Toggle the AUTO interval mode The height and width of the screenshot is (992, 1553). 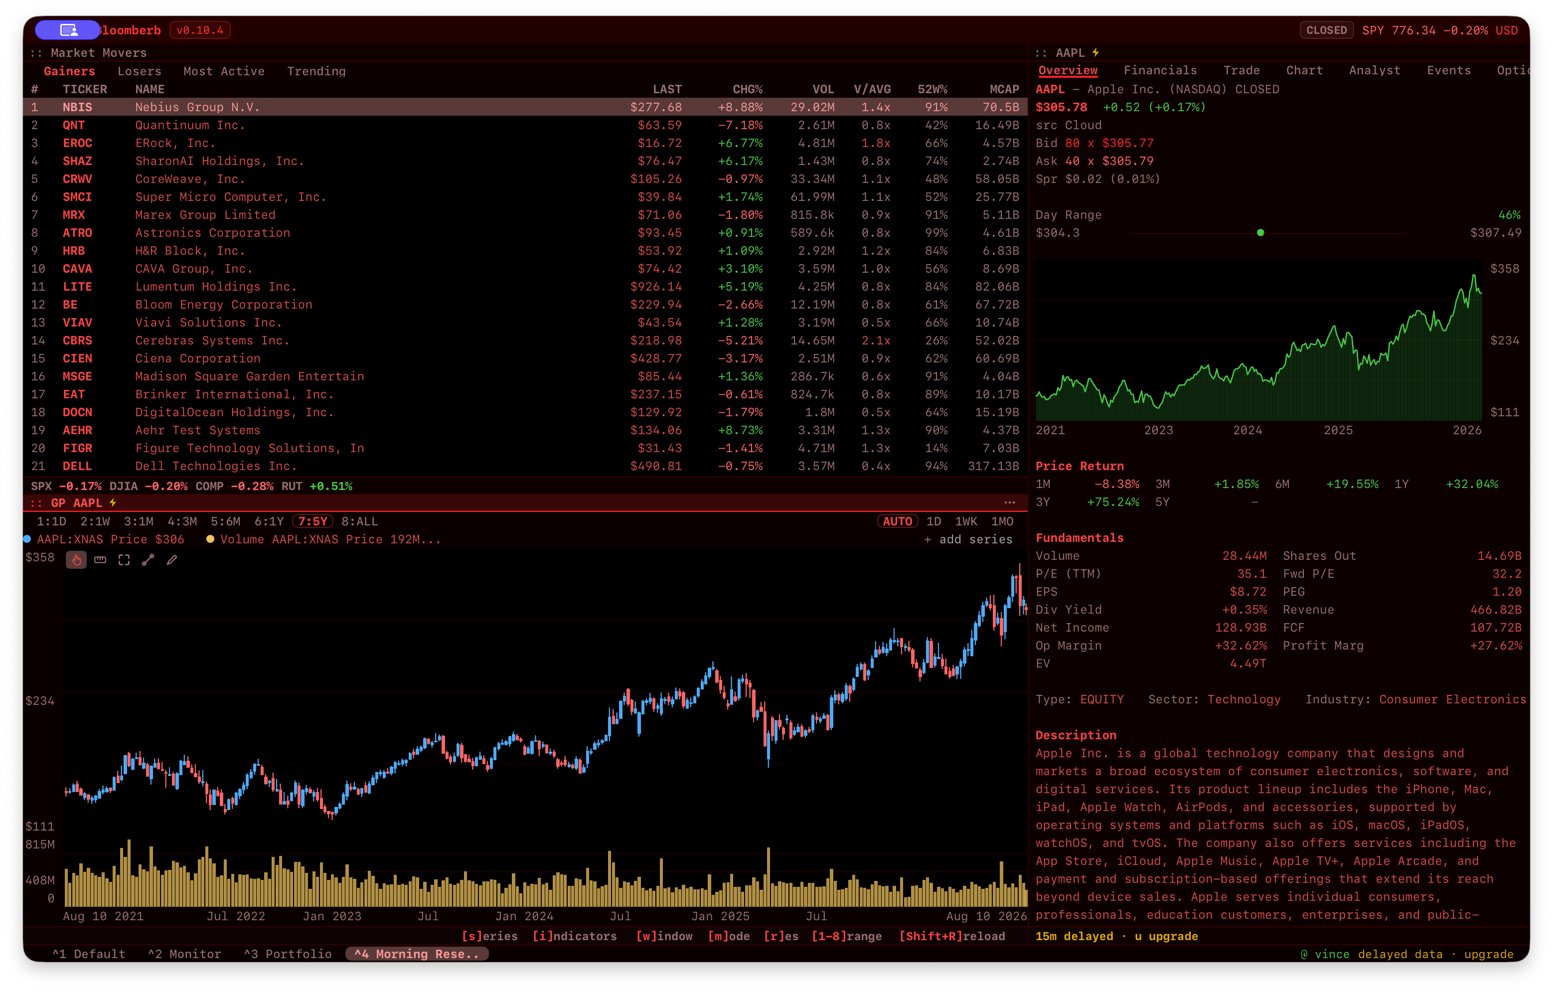[897, 521]
